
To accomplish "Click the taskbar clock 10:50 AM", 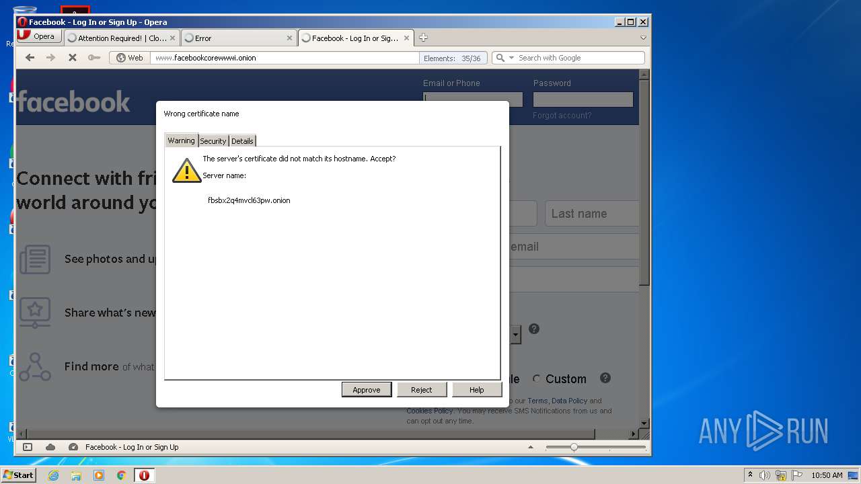I will (827, 475).
